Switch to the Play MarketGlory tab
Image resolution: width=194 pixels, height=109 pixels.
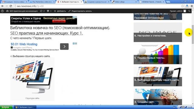pyautogui.click(x=42, y=2)
